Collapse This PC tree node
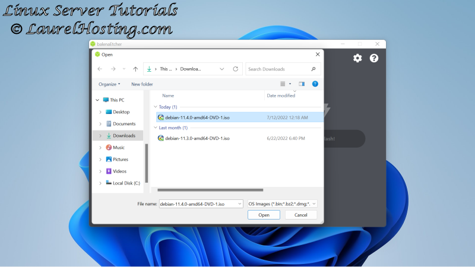 click(x=97, y=100)
